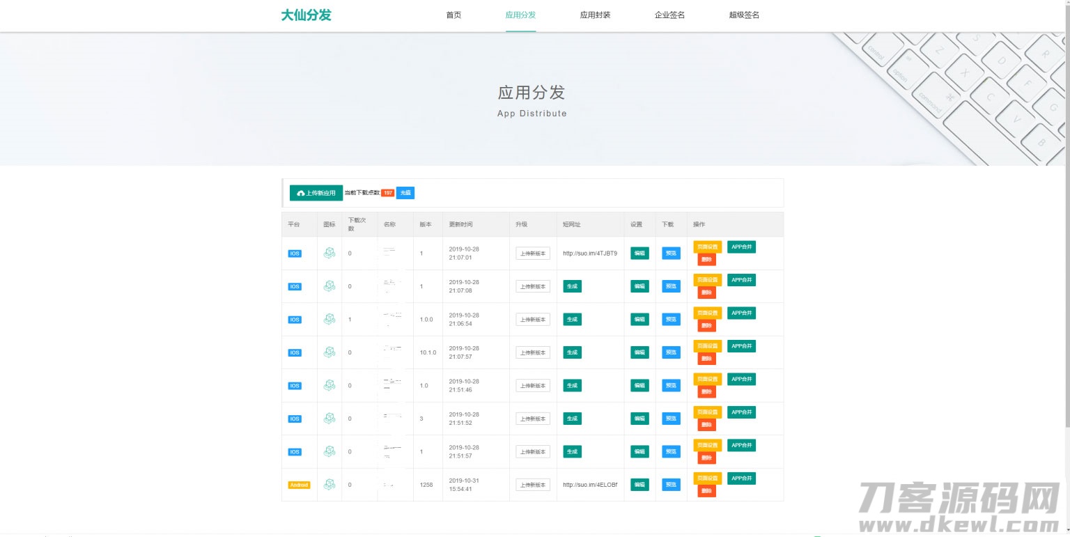Click the IOS platform badge in first row
This screenshot has width=1070, height=537.
tap(295, 254)
